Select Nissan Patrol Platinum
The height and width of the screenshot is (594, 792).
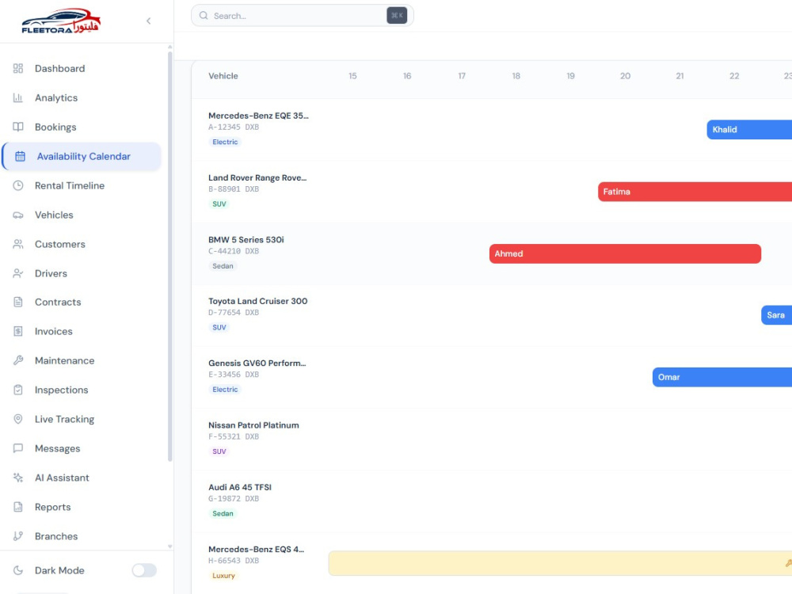(253, 425)
